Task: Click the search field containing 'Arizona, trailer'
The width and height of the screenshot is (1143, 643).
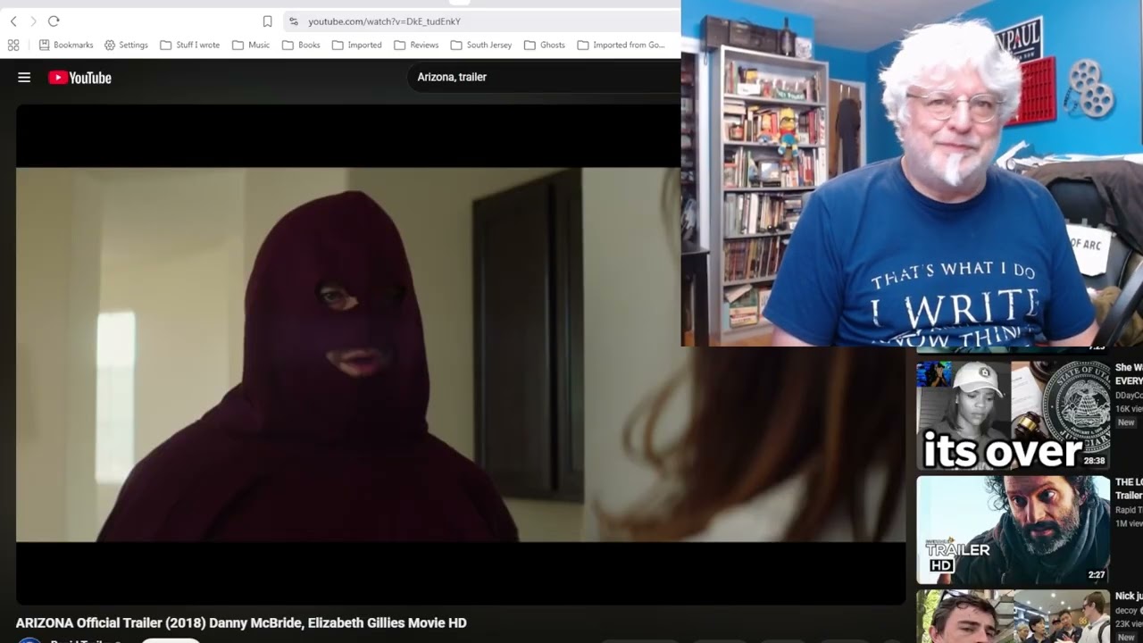Action: [545, 77]
